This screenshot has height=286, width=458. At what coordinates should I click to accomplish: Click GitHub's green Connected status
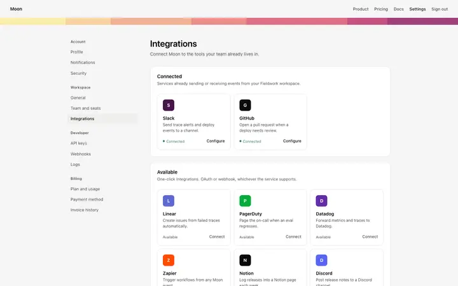tap(251, 141)
